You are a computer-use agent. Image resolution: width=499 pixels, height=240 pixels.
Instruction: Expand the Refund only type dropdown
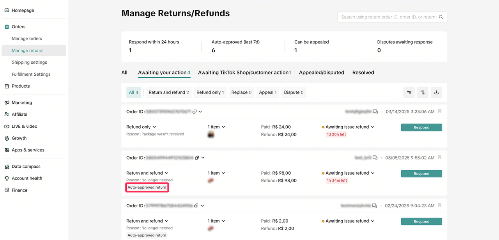point(141,127)
